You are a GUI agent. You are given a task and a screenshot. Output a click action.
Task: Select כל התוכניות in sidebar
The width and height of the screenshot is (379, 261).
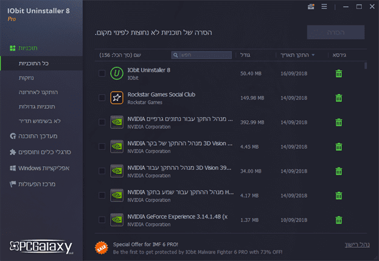pos(41,64)
